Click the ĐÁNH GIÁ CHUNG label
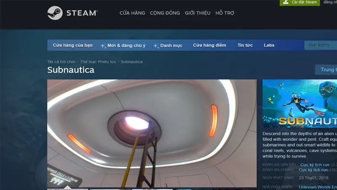The height and width of the screenshot is (190, 337). click(x=278, y=170)
